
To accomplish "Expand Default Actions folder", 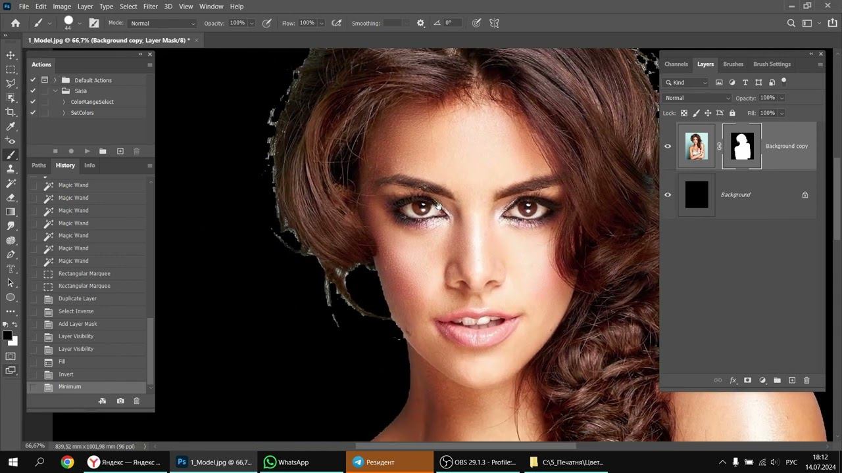I will point(55,80).
